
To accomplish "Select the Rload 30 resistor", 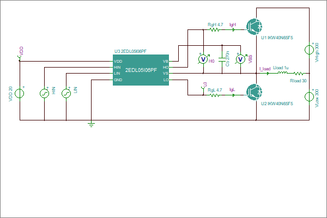I will pos(299,73).
